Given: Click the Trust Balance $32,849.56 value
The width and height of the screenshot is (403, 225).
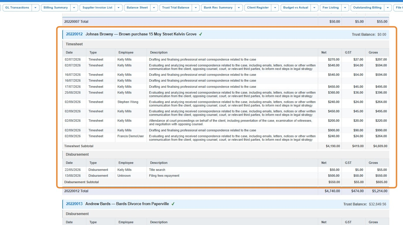Looking at the screenshot, I should coord(378,204).
